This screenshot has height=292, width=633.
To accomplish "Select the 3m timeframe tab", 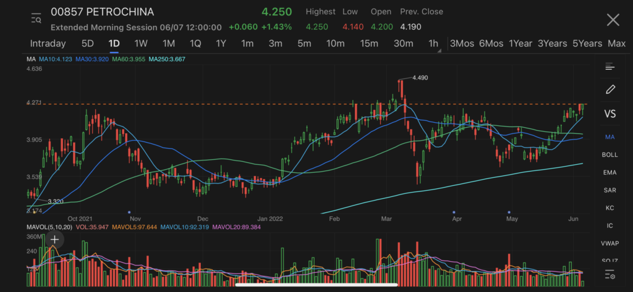I will click(275, 44).
